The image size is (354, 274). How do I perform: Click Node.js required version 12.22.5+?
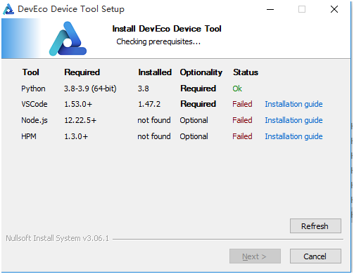(80, 120)
